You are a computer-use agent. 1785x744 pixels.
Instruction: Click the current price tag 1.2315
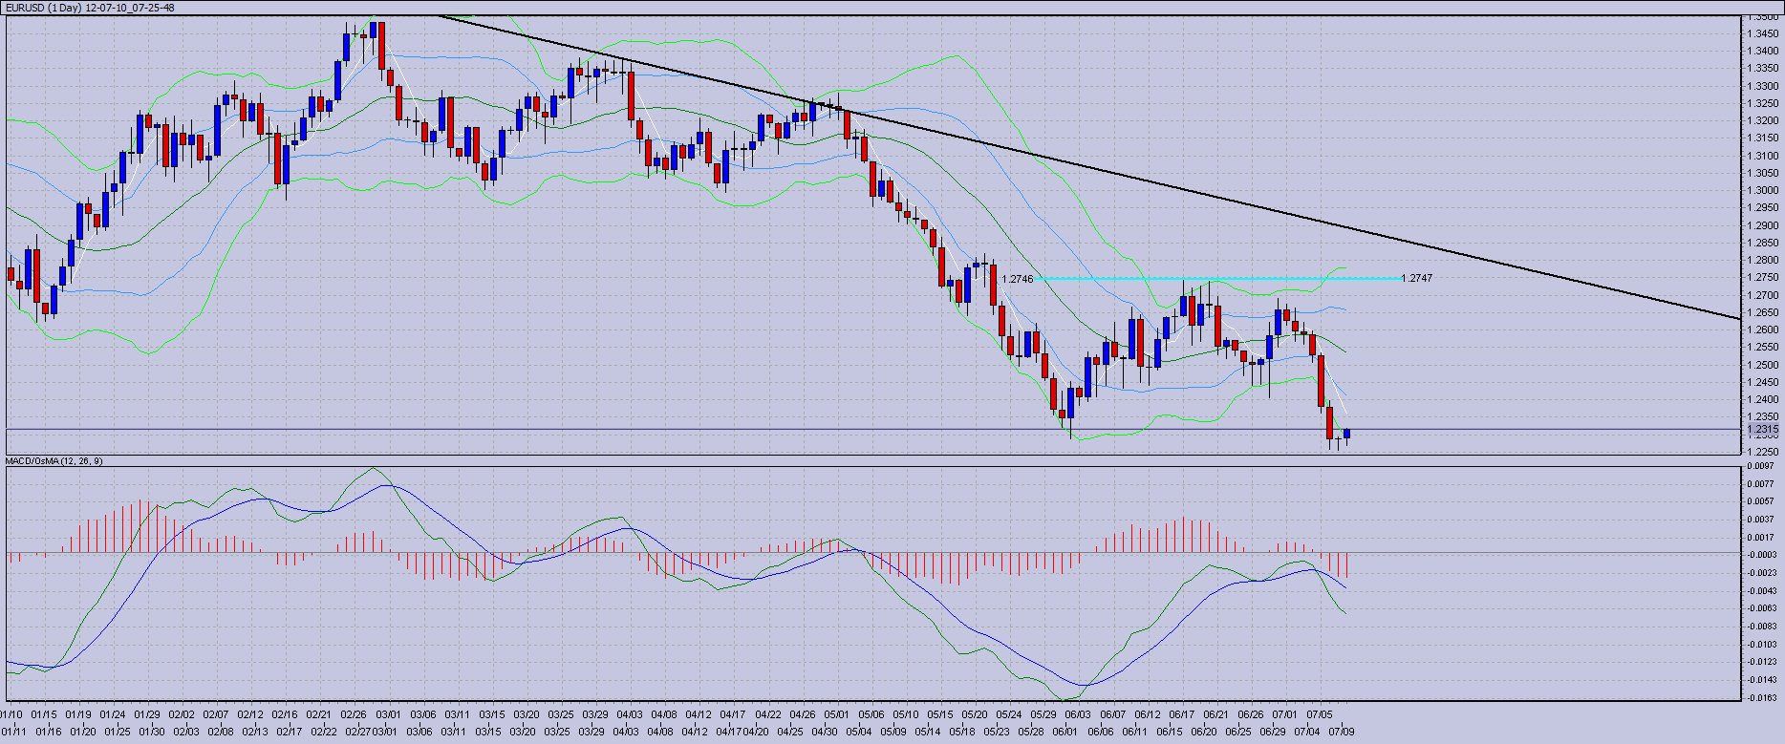click(1763, 430)
